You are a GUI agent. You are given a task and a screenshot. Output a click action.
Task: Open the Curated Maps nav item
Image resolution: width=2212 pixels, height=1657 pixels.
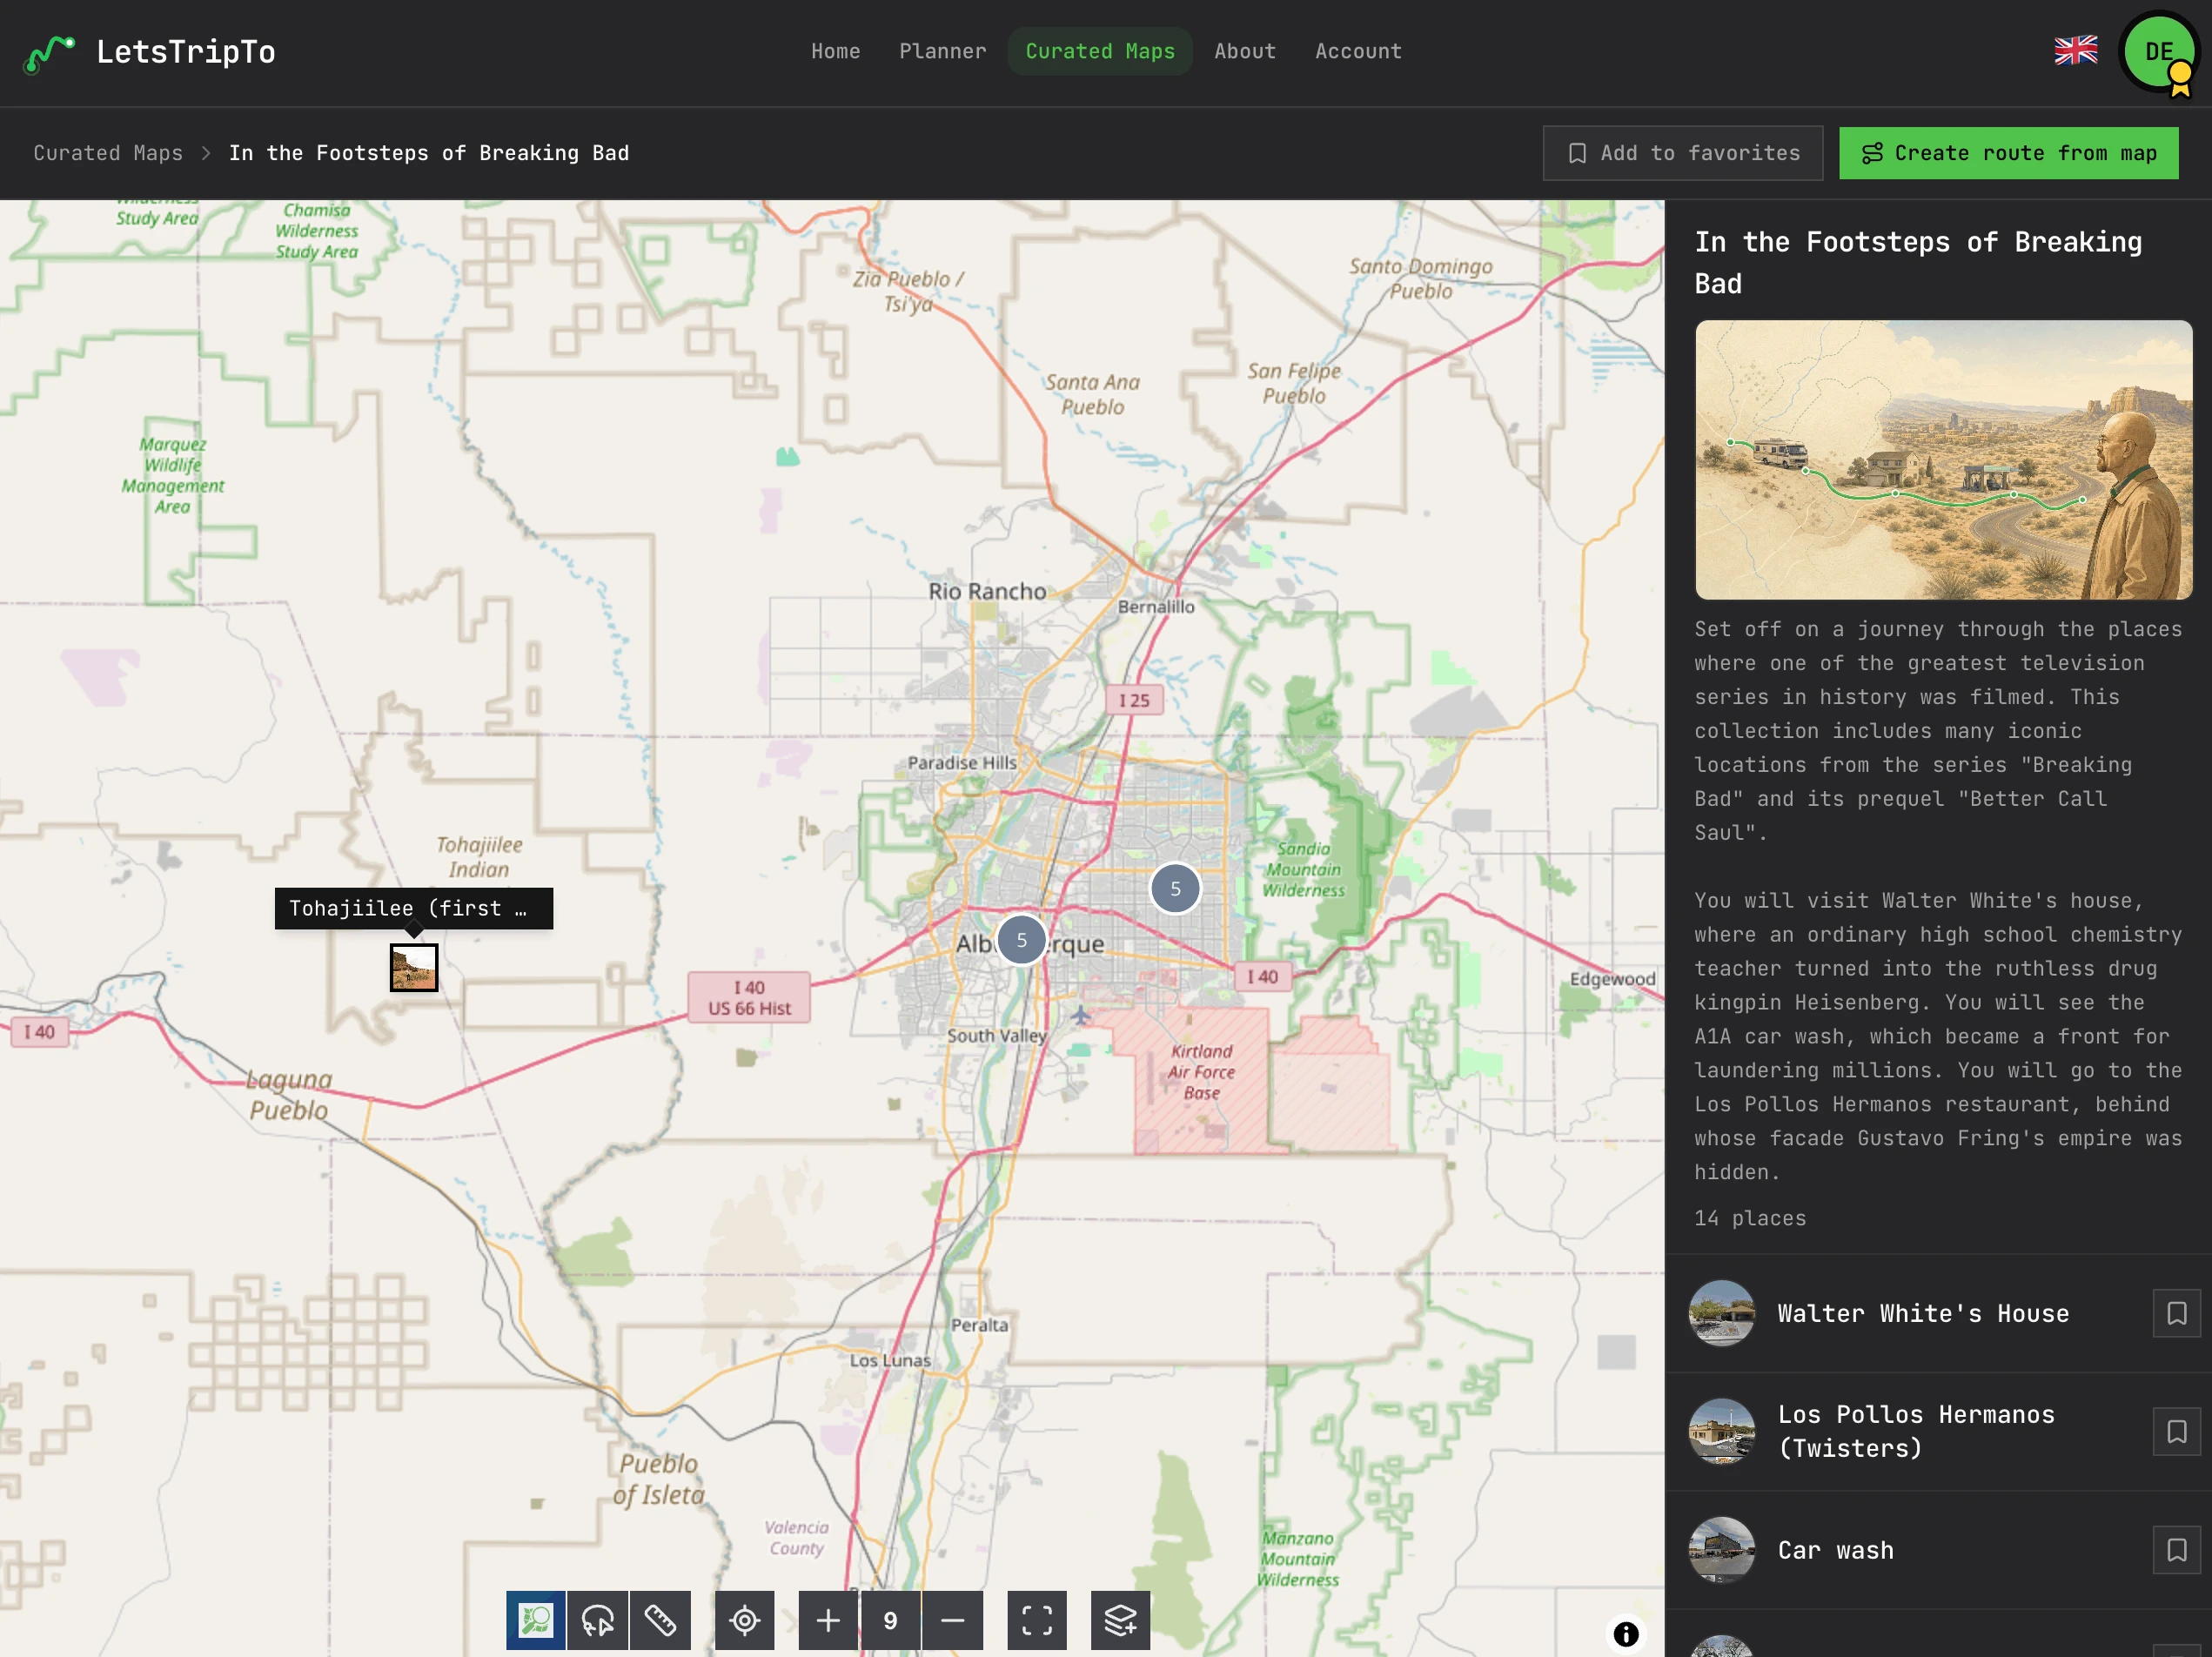(1100, 51)
